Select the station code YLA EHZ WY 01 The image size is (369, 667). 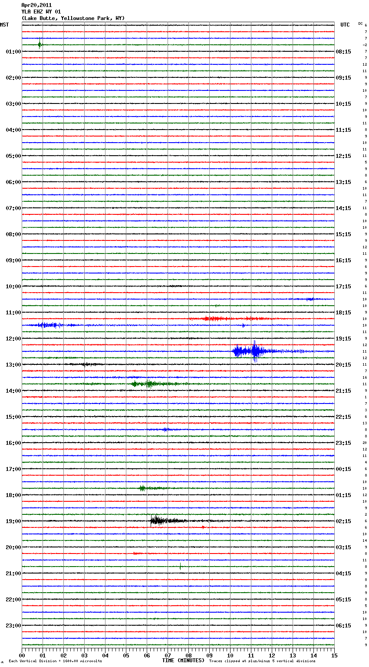[x=41, y=12]
